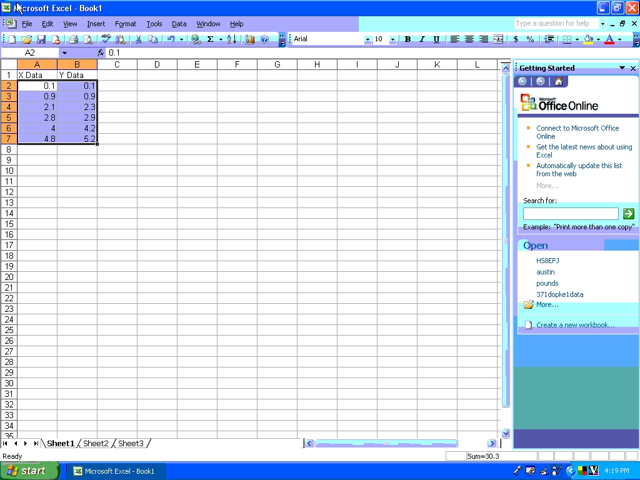The height and width of the screenshot is (480, 640).
Task: Run the Spelling check tool
Action: tap(105, 39)
